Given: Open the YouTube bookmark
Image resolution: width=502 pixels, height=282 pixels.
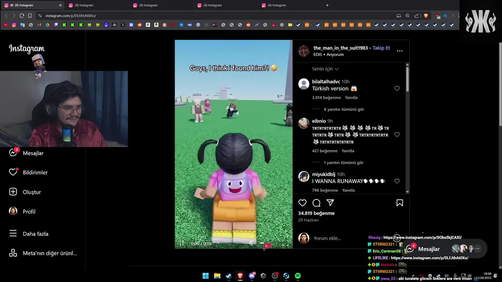Looking at the screenshot, I should 5,25.
